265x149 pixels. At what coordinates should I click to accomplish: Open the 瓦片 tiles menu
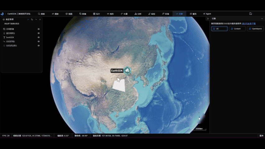click(96, 14)
